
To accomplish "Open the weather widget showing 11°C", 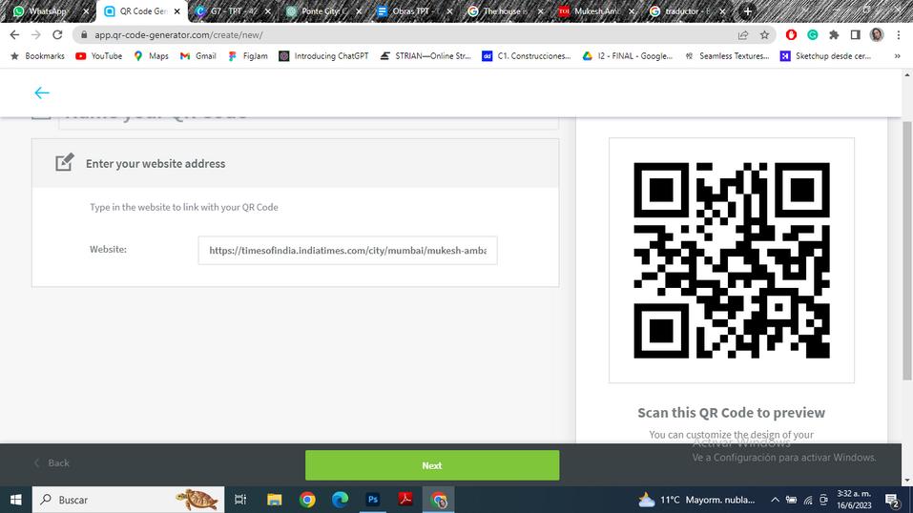I will (x=696, y=500).
